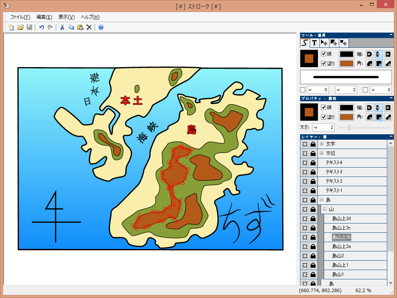Select the 島山上2a layer row

[355, 246]
